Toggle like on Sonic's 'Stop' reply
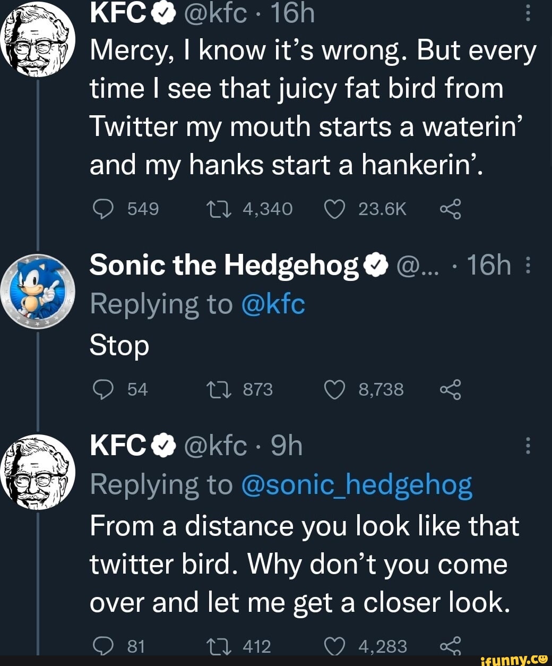The width and height of the screenshot is (552, 666). pos(335,389)
